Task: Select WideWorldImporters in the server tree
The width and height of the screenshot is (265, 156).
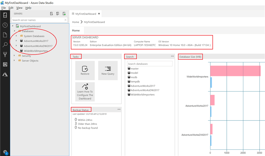Action: [x=36, y=51]
